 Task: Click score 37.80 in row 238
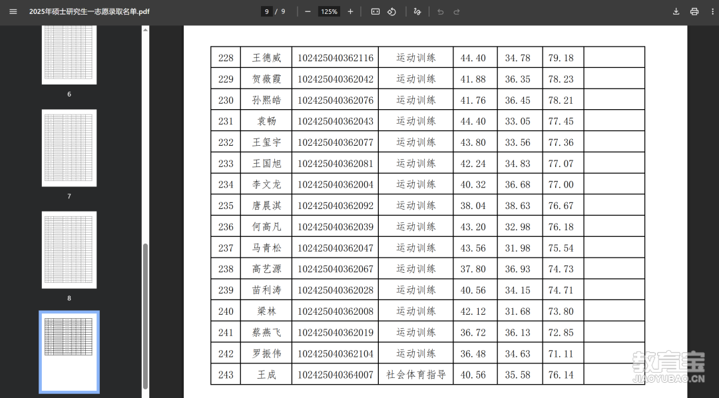tap(473, 269)
